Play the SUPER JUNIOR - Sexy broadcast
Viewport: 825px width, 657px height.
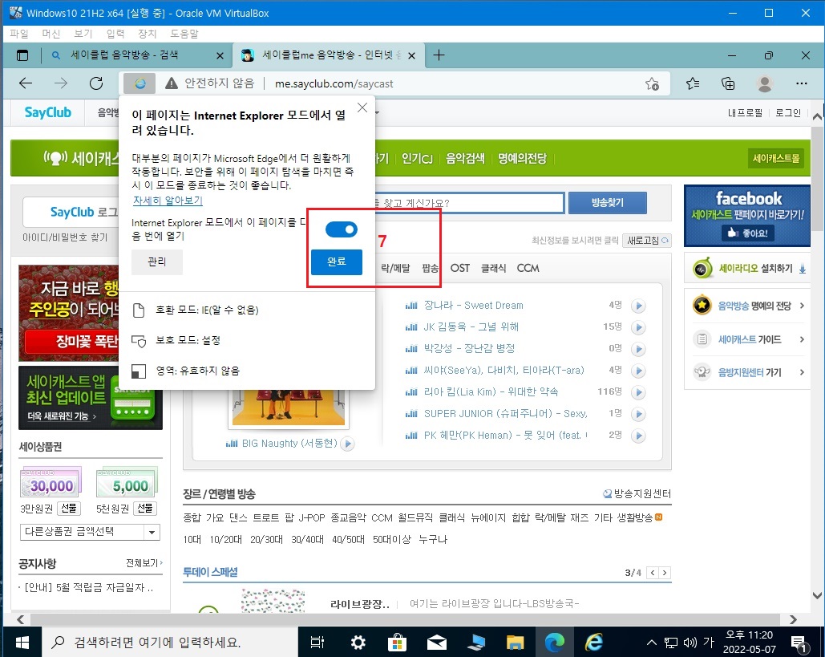pos(638,414)
